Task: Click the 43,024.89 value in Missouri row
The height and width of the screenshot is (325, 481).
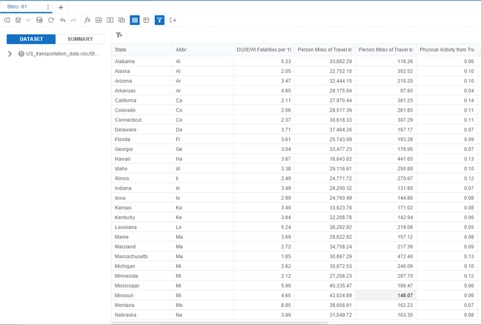Action: 325,295
